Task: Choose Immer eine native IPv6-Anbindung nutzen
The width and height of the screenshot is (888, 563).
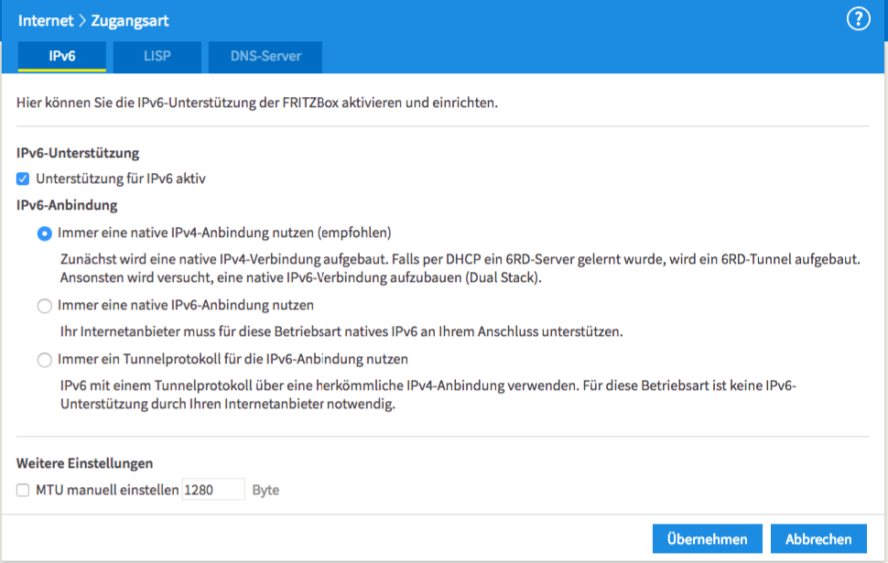Action: (45, 306)
